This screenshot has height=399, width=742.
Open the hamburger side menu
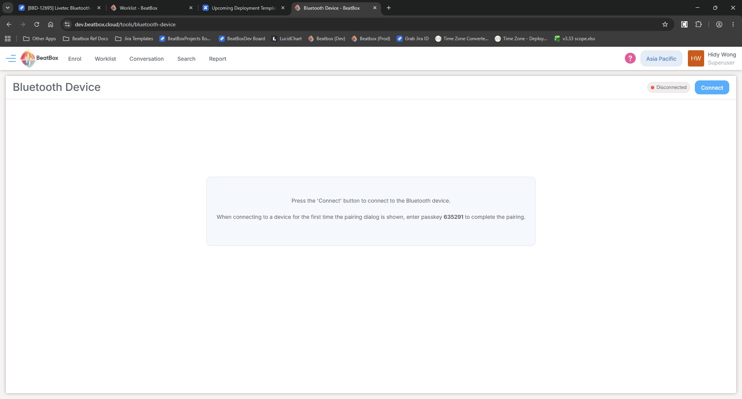coord(11,59)
